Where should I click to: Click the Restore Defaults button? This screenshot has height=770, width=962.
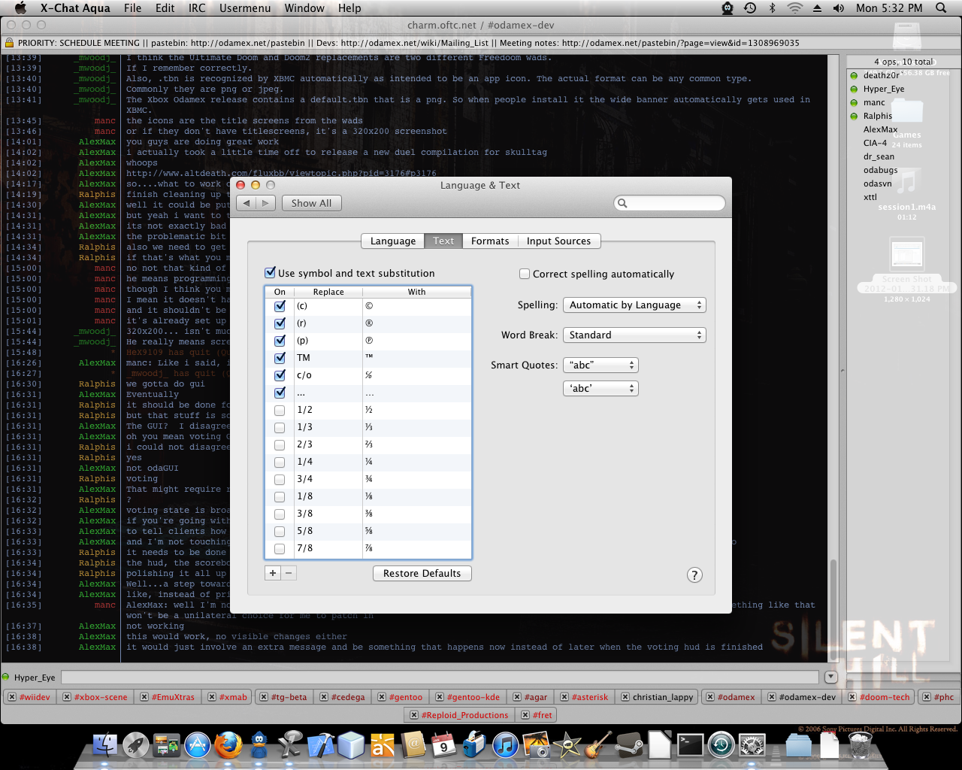(x=422, y=574)
